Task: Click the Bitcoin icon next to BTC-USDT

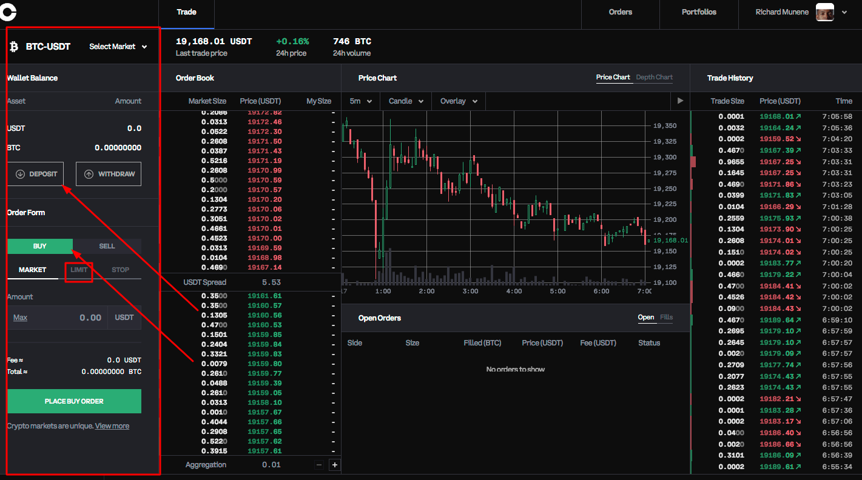Action: click(x=13, y=46)
